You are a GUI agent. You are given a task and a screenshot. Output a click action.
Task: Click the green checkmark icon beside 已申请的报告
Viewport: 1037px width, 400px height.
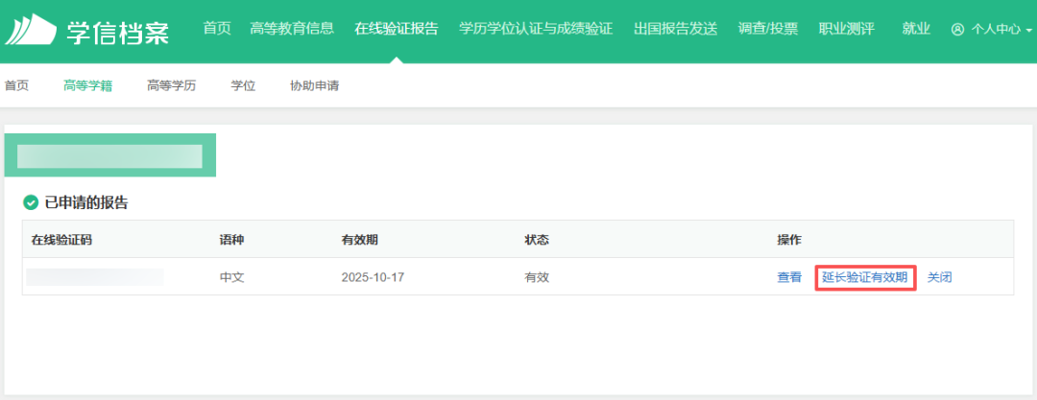31,202
